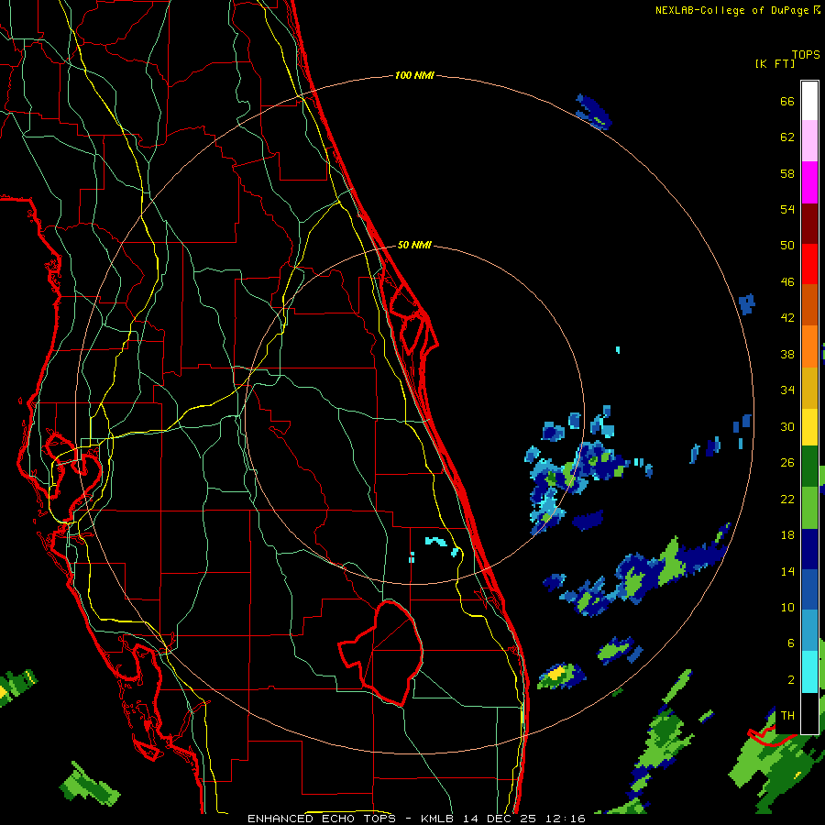
Task: Click the cyan legend swatch near 2
Action: coord(809,672)
